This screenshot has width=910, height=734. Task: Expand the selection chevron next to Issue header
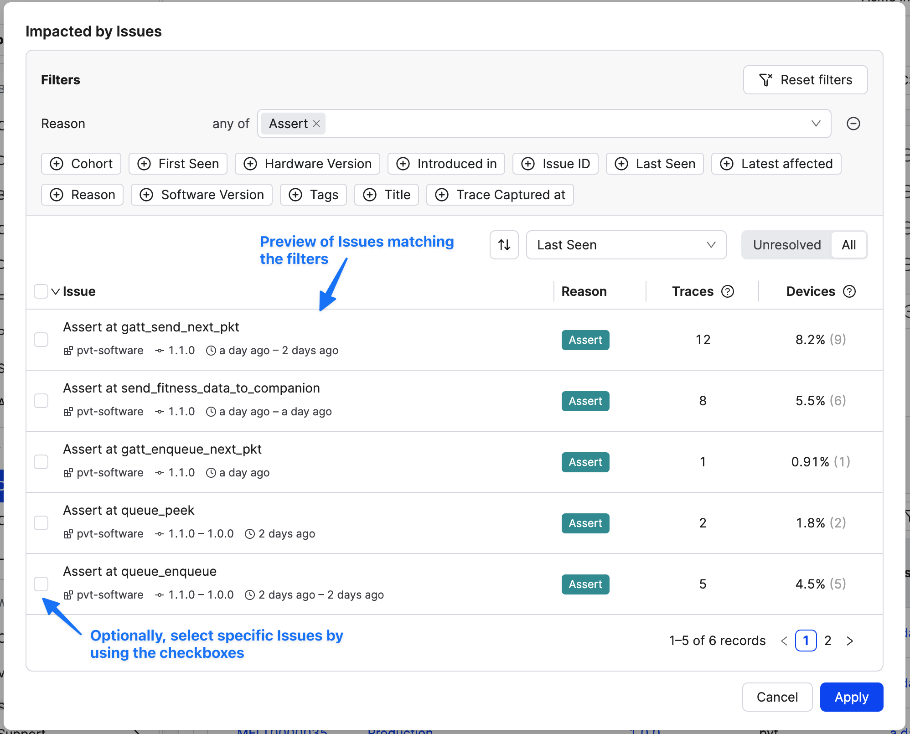(56, 291)
